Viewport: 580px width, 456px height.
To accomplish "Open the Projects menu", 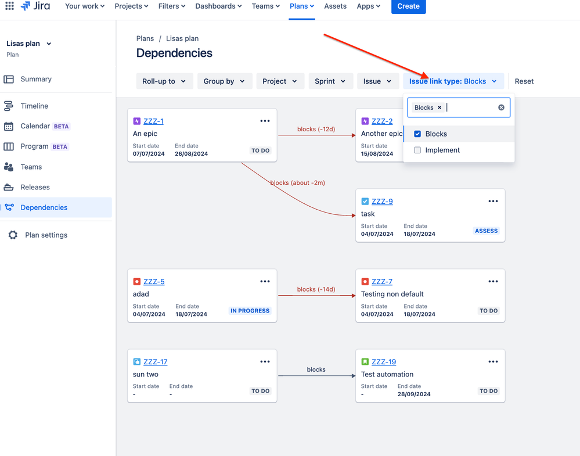I will (131, 6).
